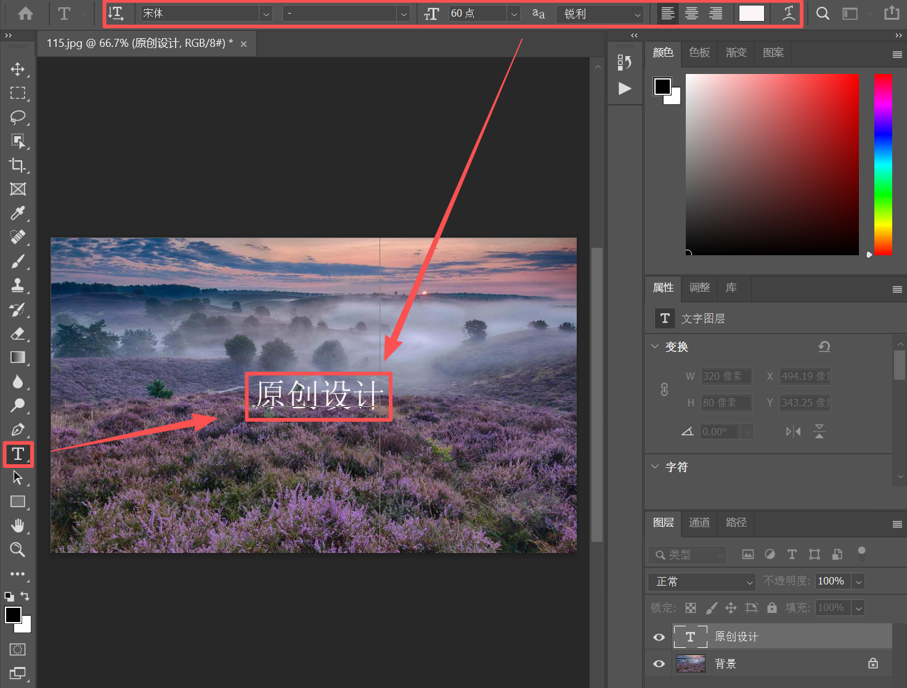Toggle text orientation button
The width and height of the screenshot is (907, 688).
(116, 14)
